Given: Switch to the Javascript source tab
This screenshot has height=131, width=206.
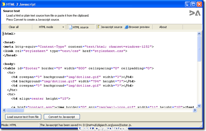Looking at the screenshot, I should point(110,27).
